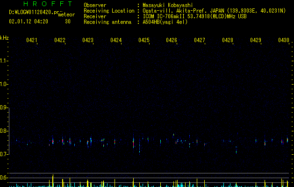Click the 'Observer' field label
The image size is (294, 187).
95,5
